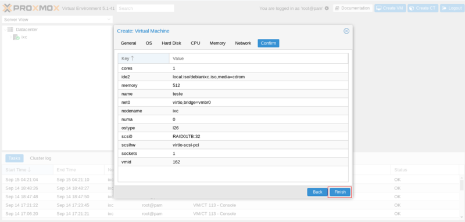This screenshot has height=222, width=465.
Task: Open user settings gear icon
Action: click(327, 8)
